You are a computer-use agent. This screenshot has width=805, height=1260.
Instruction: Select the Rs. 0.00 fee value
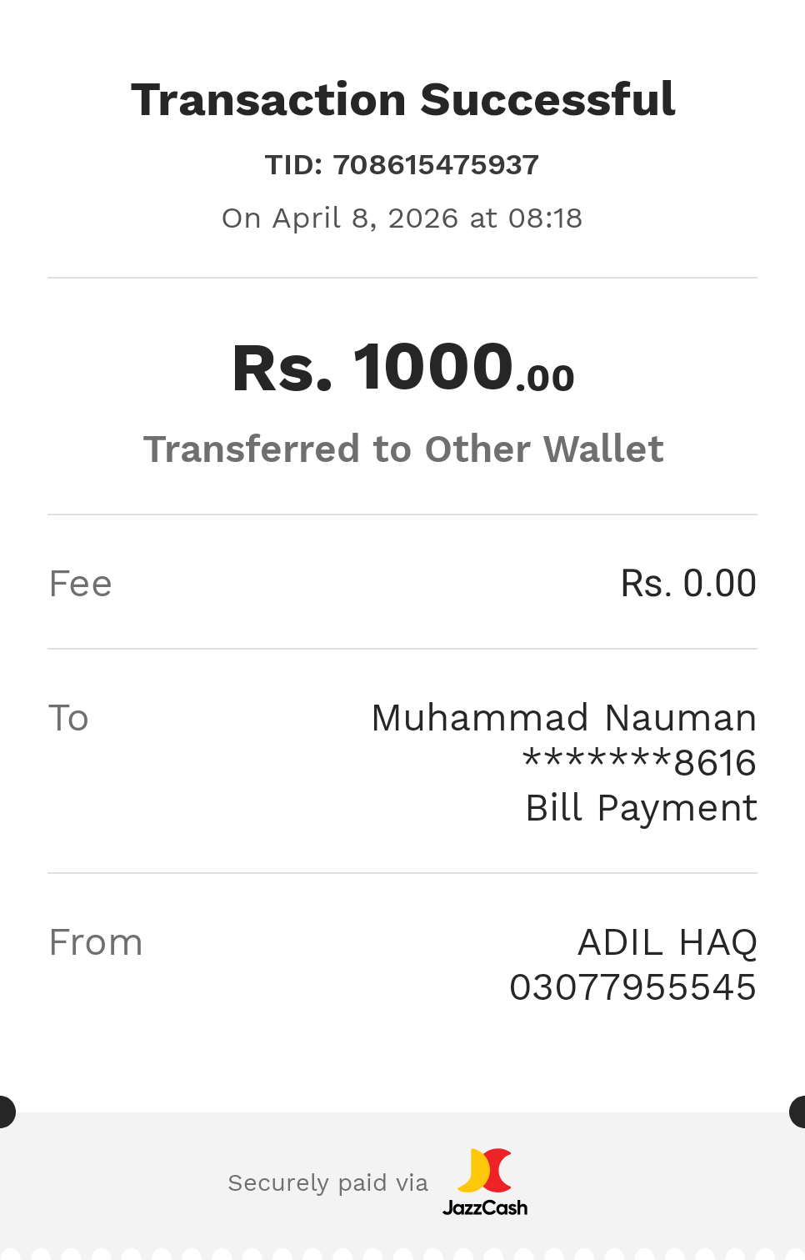[688, 584]
